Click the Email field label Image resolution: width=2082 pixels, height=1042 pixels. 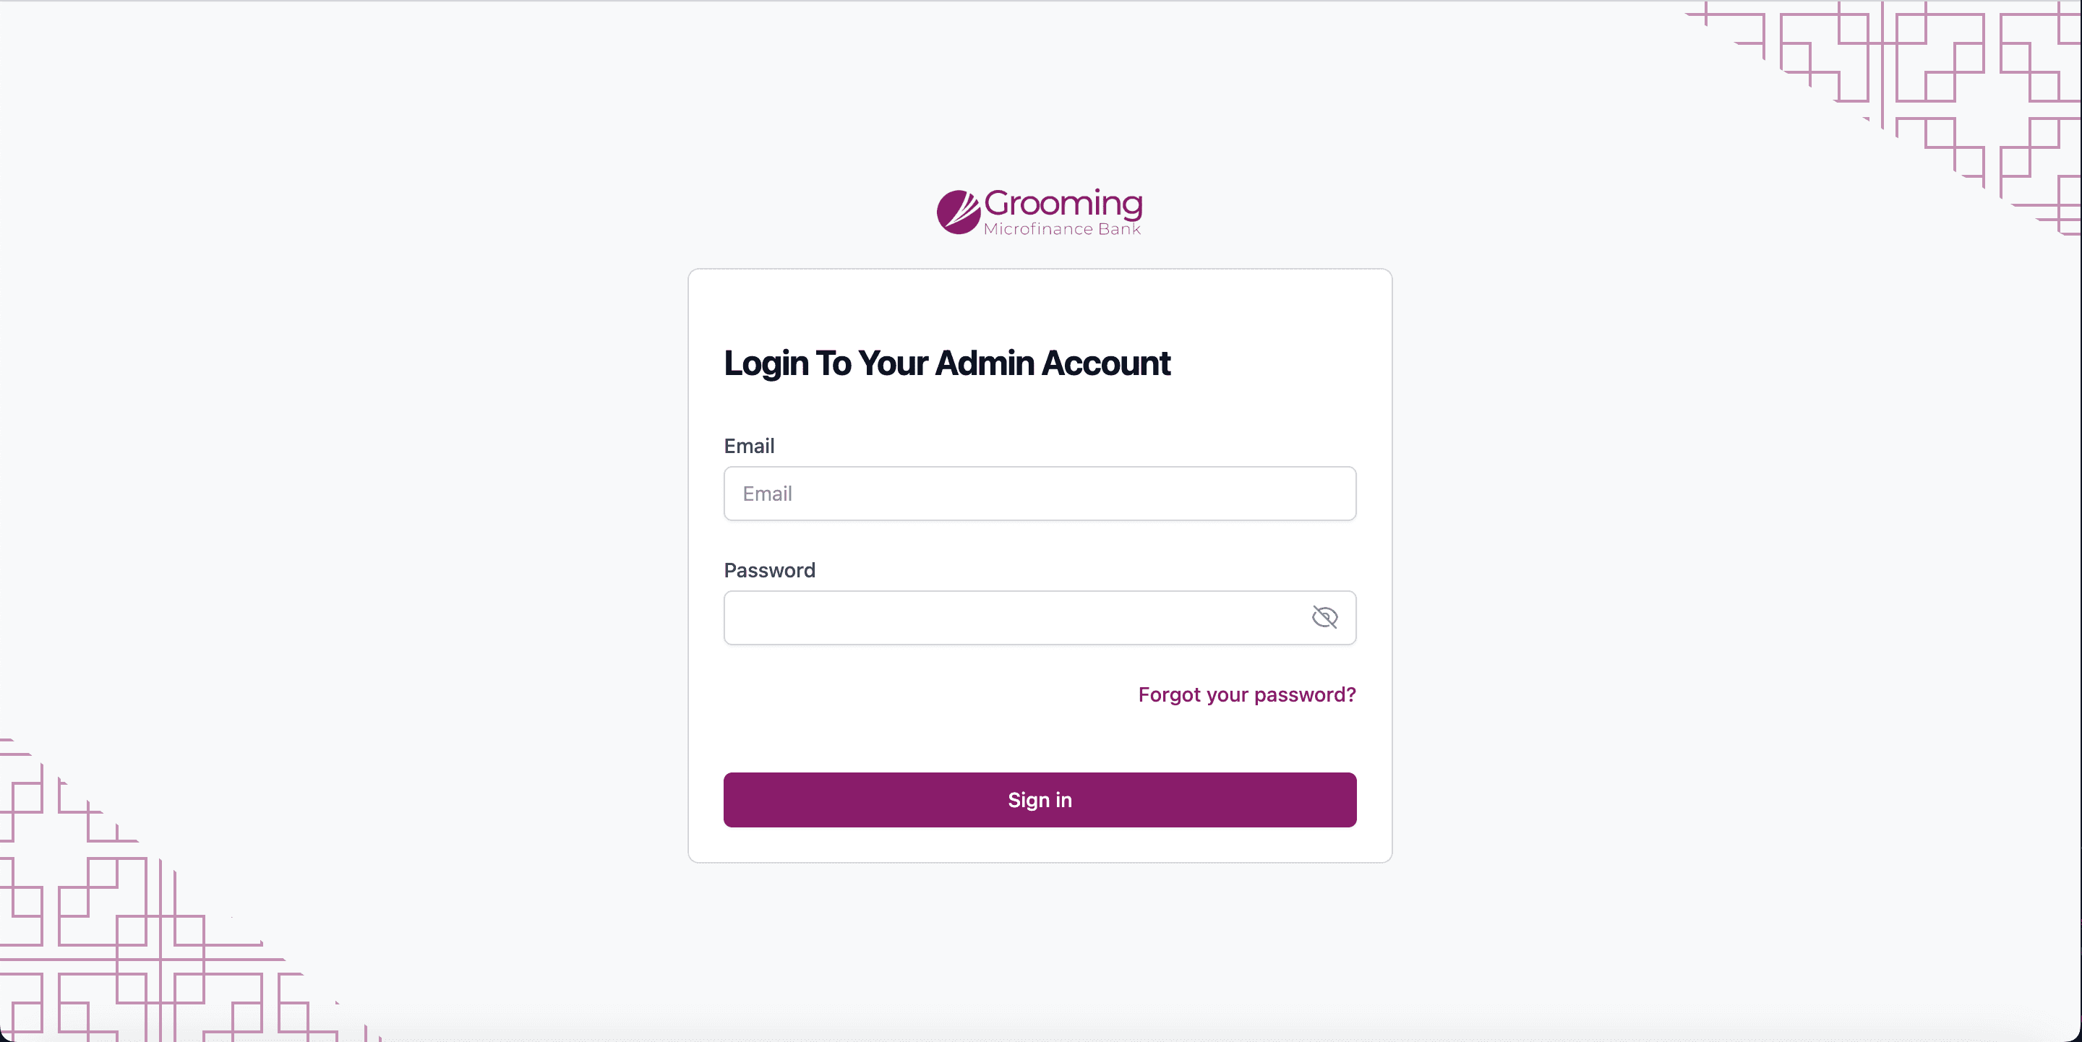pos(748,446)
